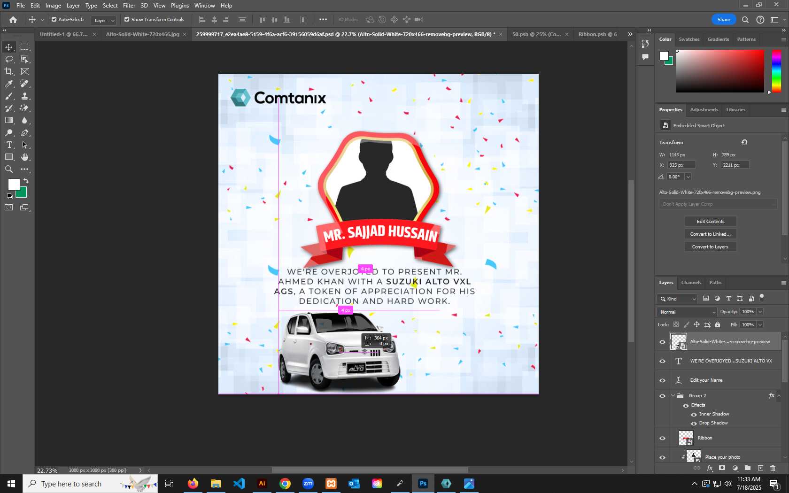
Task: Hide the Edit your Name layer
Action: 663,380
